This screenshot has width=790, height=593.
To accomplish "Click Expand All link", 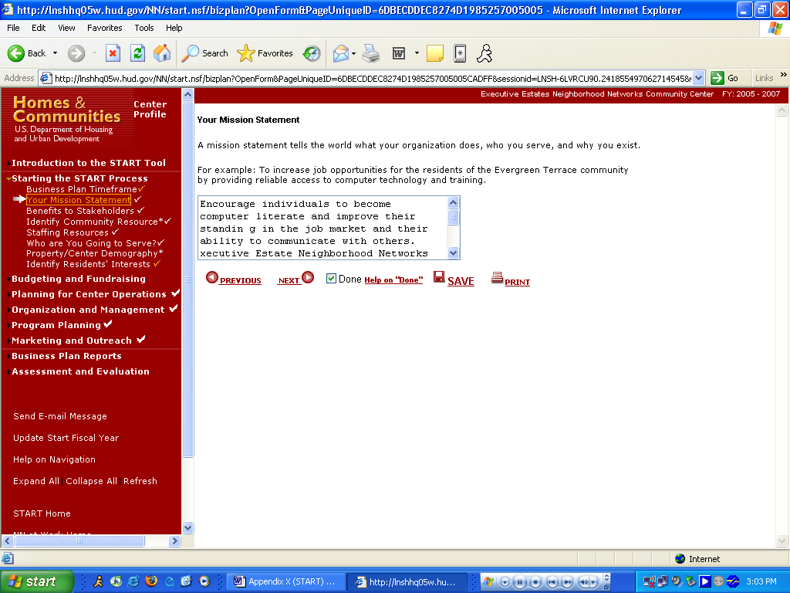I will point(36,482).
